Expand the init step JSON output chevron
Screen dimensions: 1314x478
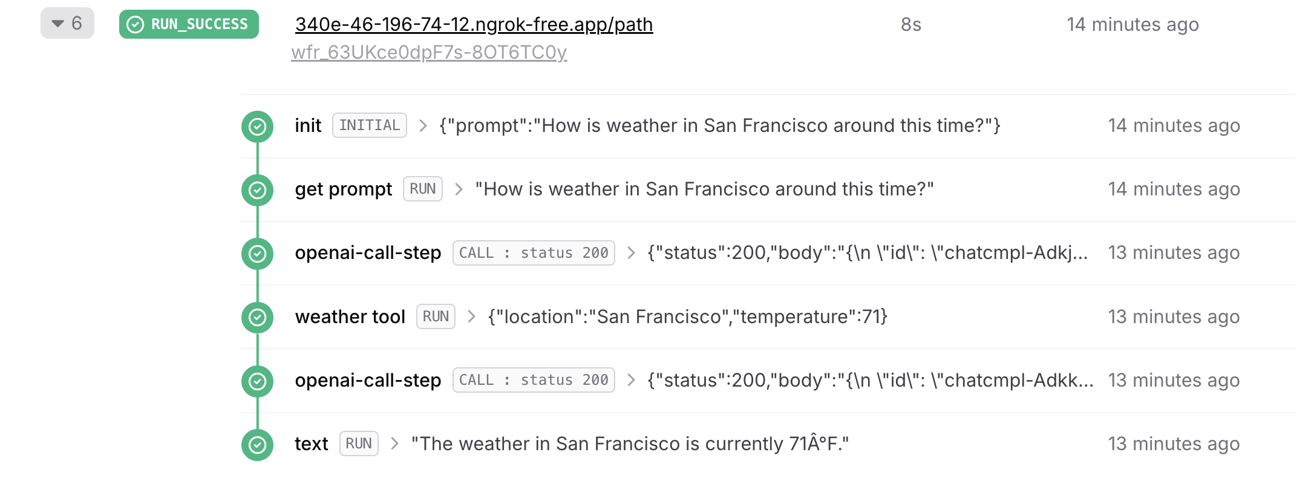(423, 126)
